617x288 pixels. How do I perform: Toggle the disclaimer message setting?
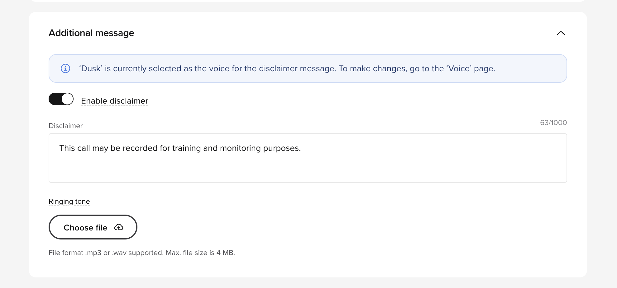click(x=61, y=99)
